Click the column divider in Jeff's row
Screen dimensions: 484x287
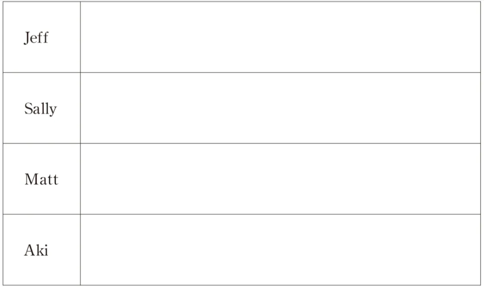80,37
